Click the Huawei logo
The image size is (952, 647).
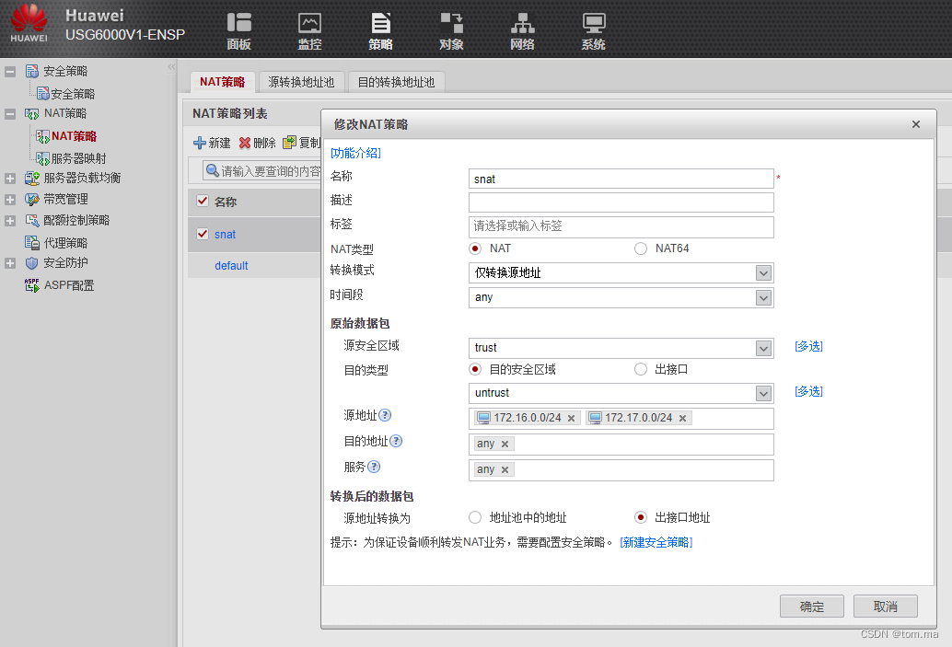click(29, 23)
